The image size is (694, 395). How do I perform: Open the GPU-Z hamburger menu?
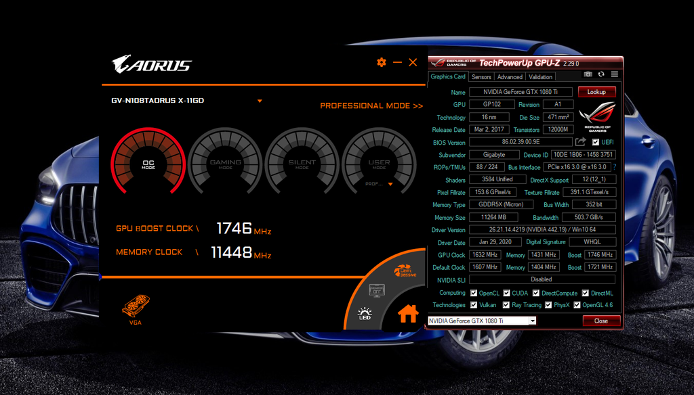(x=614, y=74)
